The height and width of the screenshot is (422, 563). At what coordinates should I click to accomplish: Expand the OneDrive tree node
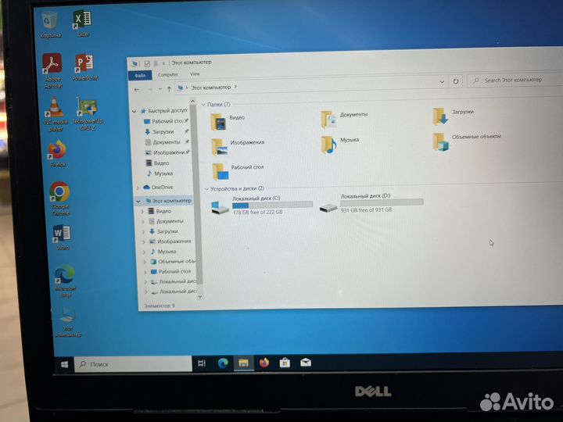tap(138, 188)
